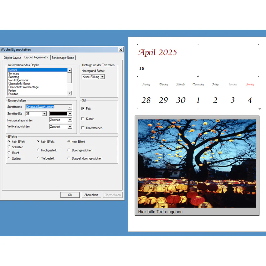Close the Woche Eigenschaften dialog

pos(120,49)
